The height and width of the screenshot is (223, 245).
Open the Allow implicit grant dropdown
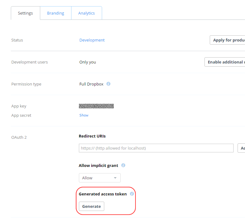[100, 178]
